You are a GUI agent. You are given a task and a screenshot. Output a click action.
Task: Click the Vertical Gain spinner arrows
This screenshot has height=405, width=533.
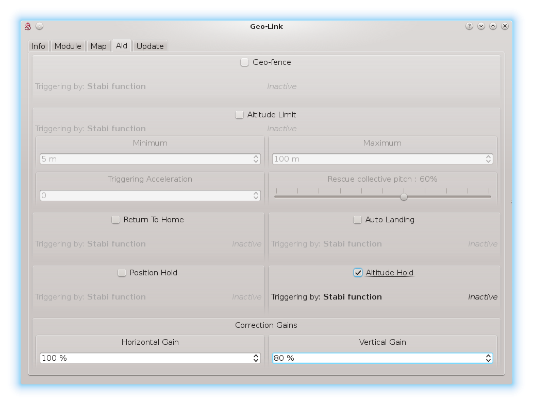click(488, 358)
